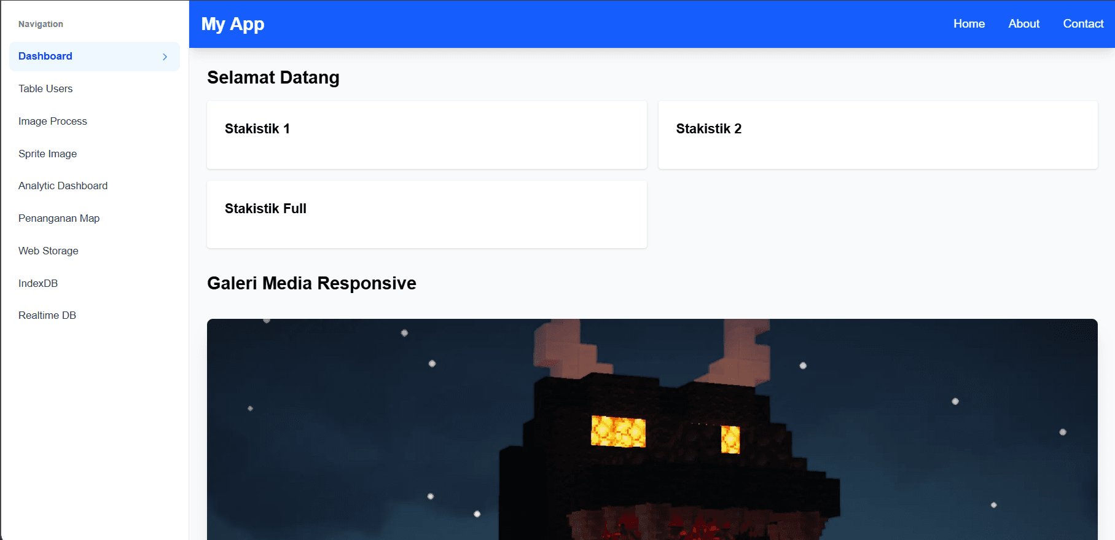
Task: Click the Stakistik Full card
Action: [427, 214]
